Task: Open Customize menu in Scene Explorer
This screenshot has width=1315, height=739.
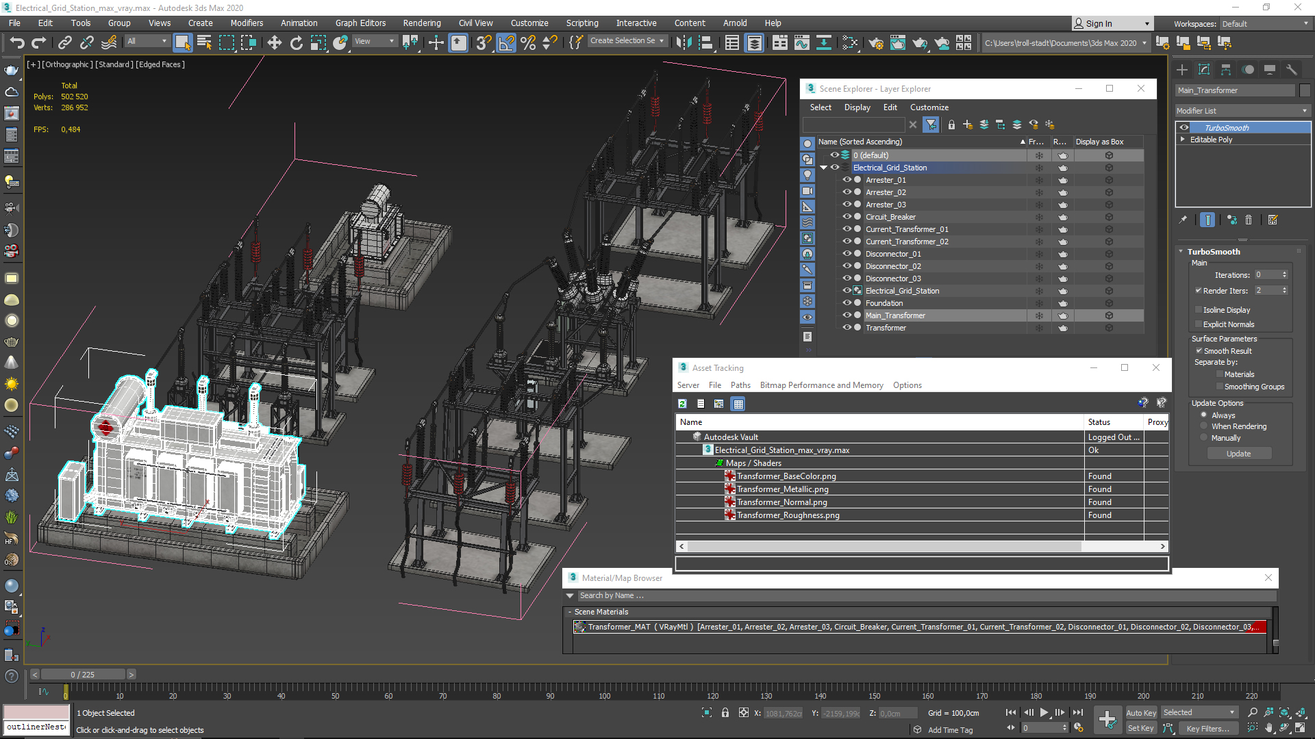Action: 929,107
